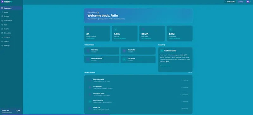Click the AI Channel Coach icon
The width and height of the screenshot is (253, 115).
[x=162, y=51]
